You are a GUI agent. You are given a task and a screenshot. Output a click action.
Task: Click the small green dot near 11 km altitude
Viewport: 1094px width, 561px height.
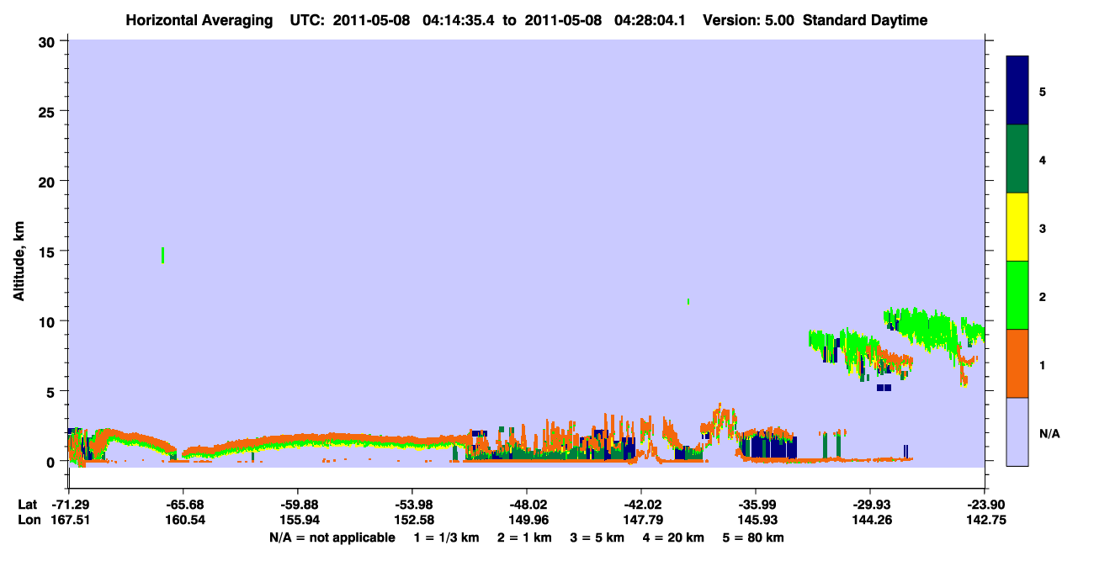pyautogui.click(x=688, y=301)
